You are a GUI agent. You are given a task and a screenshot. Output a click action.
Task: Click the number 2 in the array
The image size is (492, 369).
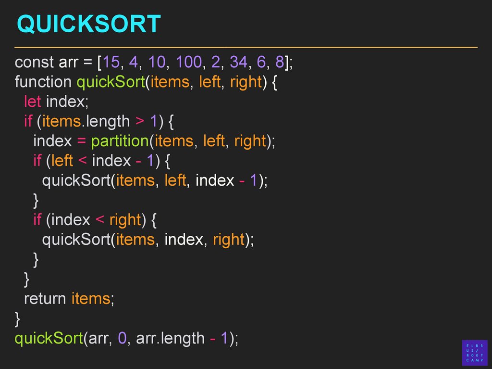(215, 63)
